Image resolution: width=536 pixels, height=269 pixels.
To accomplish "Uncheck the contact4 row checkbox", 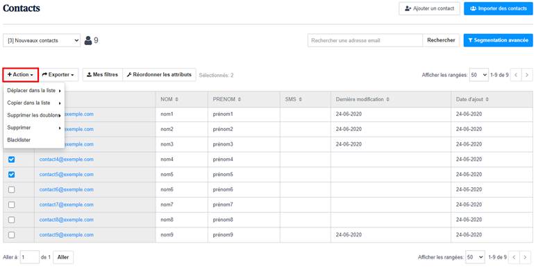I will pos(11,159).
